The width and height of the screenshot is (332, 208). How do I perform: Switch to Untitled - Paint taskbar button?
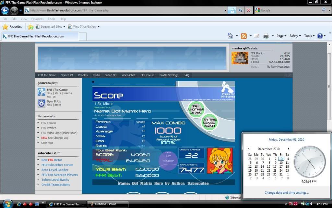tap(109, 204)
